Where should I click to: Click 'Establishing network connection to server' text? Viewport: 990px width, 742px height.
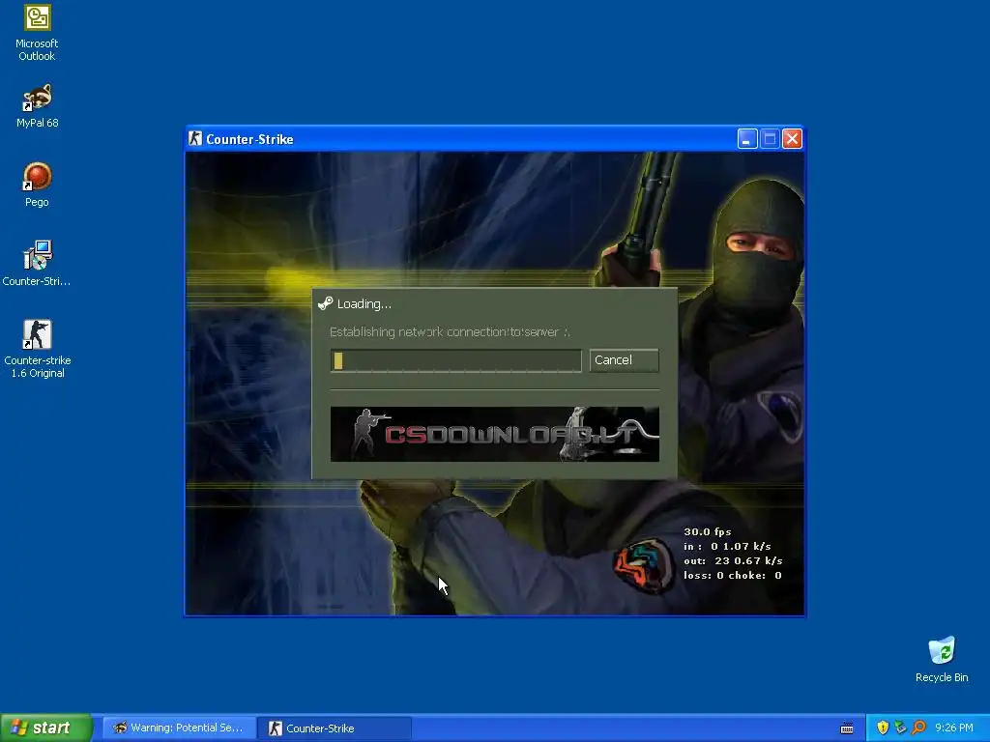450,332
